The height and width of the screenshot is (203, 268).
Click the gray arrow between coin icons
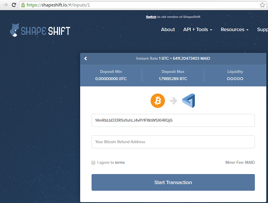pos(174,101)
